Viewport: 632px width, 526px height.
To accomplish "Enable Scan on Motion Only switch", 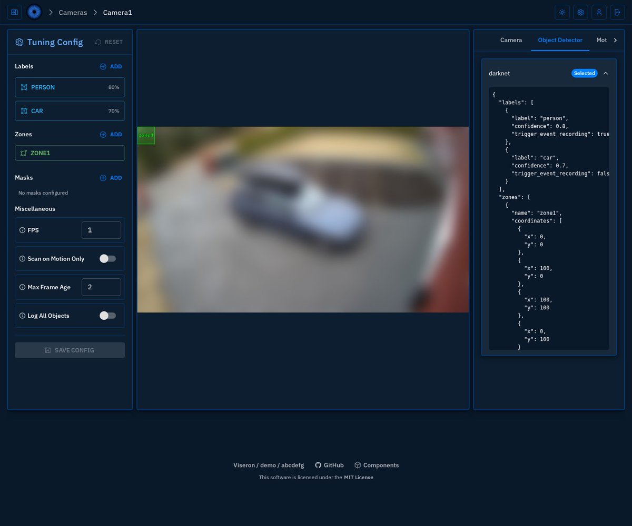I will coord(107,259).
